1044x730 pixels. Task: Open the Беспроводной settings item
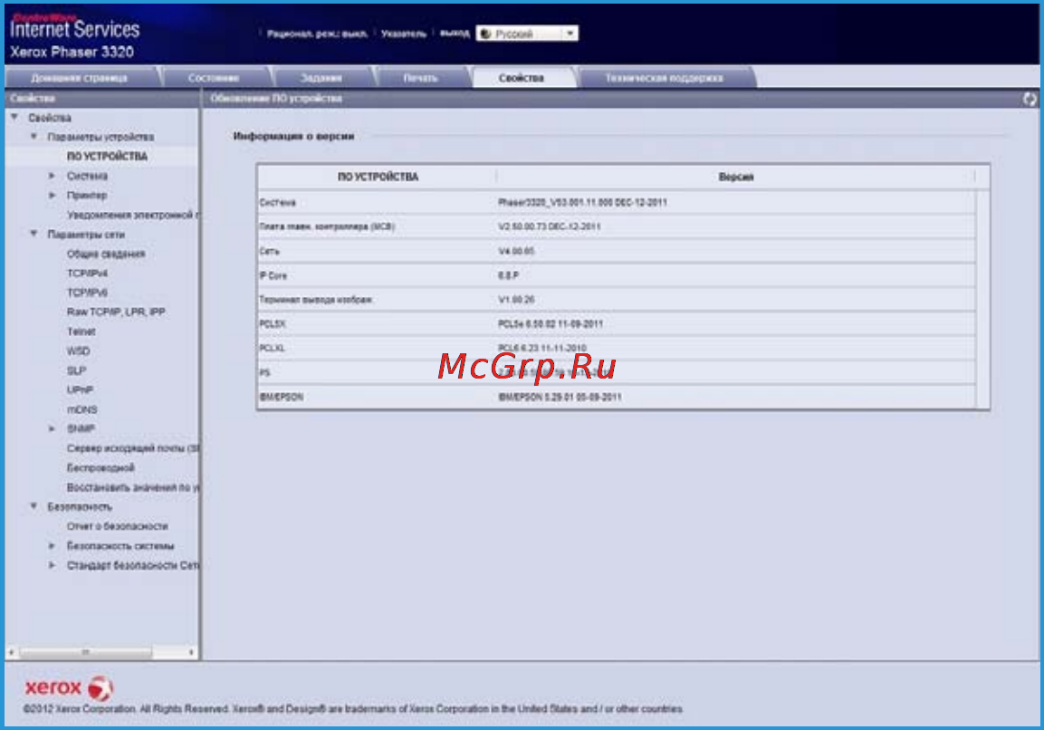[x=101, y=467]
